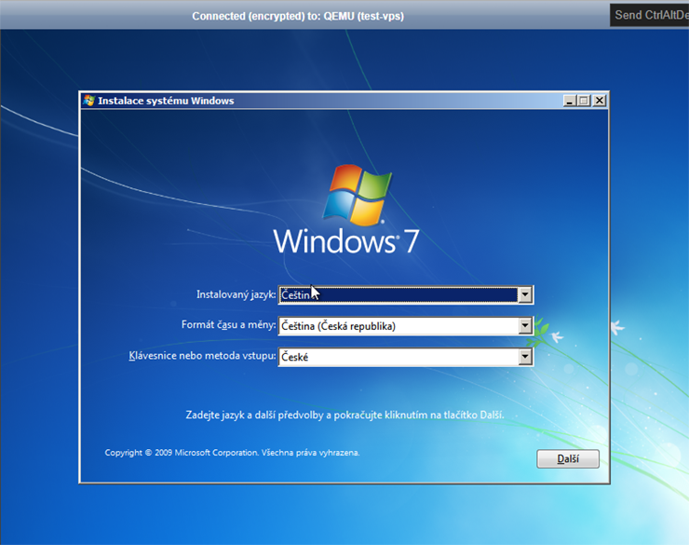Click the Klávesnice nebo metoda vstupu label

202,356
